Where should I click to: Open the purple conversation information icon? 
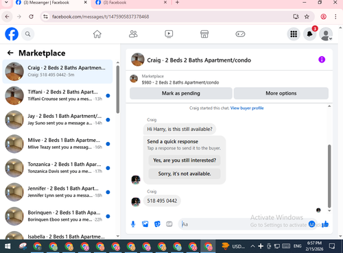[322, 60]
